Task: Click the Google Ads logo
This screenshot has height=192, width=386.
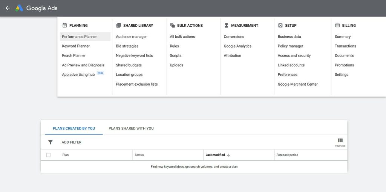Action: click(19, 8)
